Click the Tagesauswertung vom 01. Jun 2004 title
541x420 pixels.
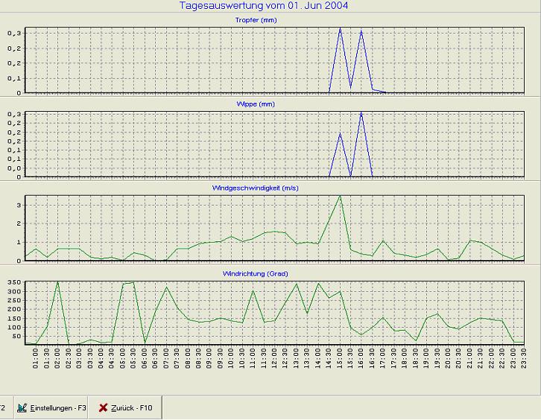(264, 6)
